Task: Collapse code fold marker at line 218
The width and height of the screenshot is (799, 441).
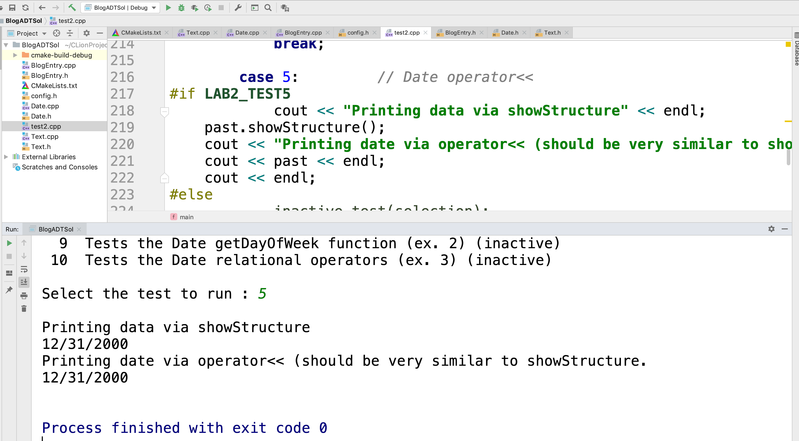Action: click(x=164, y=112)
